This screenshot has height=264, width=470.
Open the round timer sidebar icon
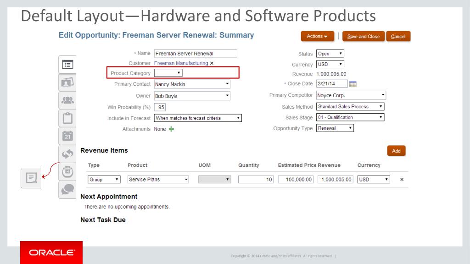[x=67, y=171]
